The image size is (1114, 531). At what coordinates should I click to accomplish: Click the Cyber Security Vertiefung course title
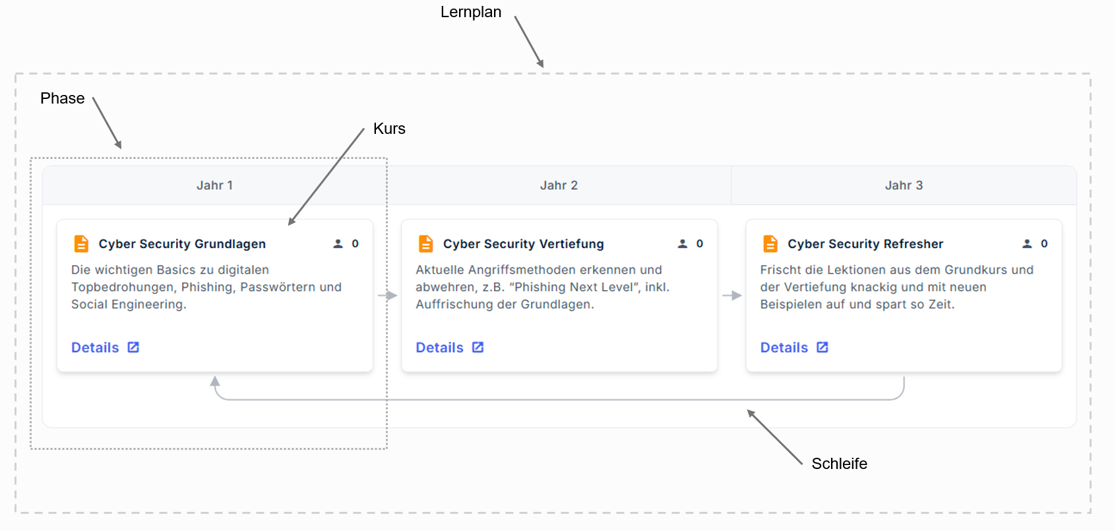[523, 244]
